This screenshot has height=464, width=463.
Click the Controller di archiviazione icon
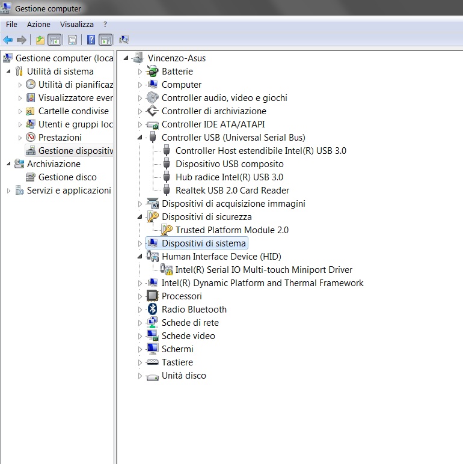click(x=153, y=111)
